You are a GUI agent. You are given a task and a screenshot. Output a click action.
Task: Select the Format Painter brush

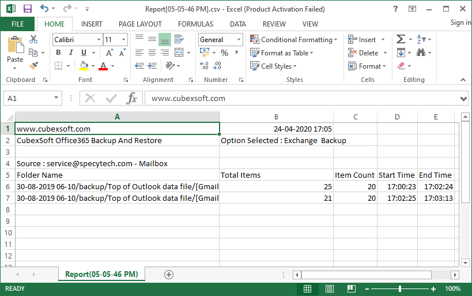[x=33, y=66]
